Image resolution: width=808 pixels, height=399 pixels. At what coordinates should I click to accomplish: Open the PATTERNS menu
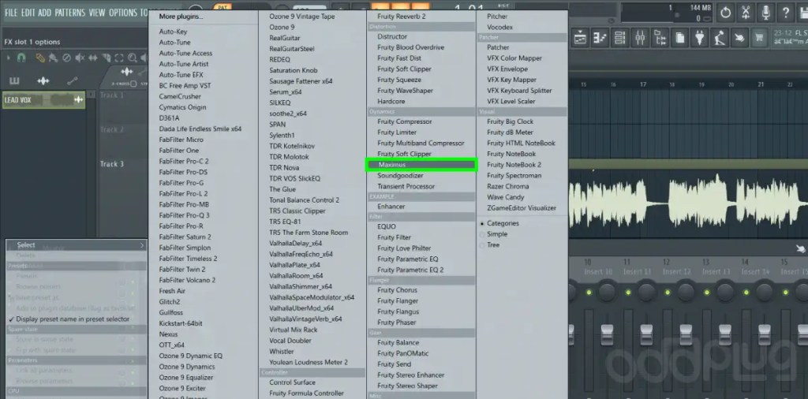coord(70,13)
